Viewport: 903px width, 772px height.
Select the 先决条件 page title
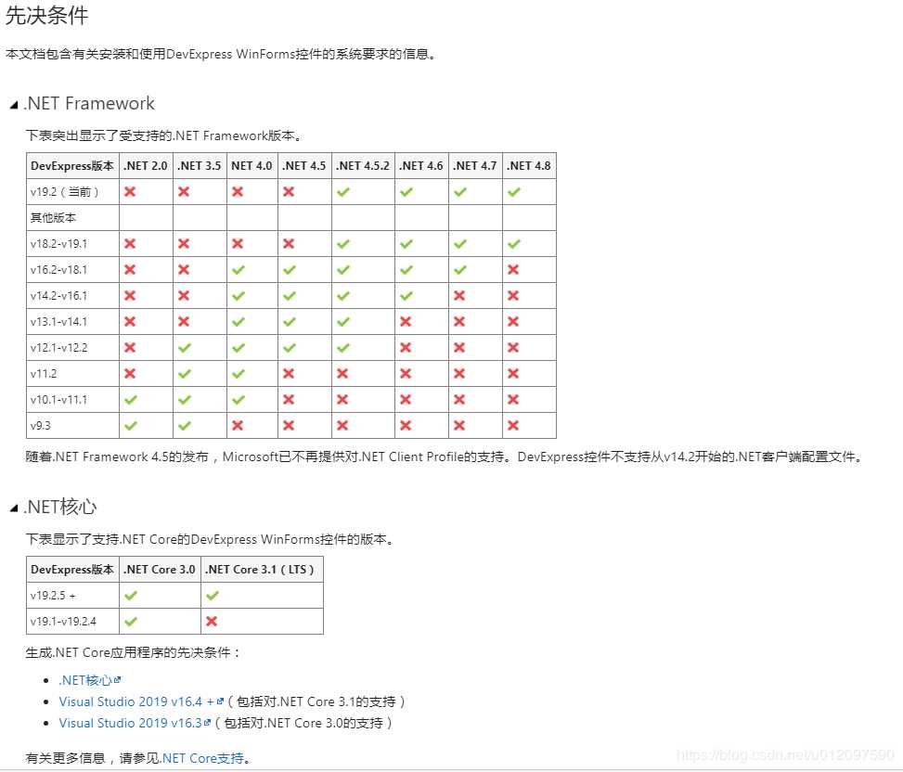point(46,15)
